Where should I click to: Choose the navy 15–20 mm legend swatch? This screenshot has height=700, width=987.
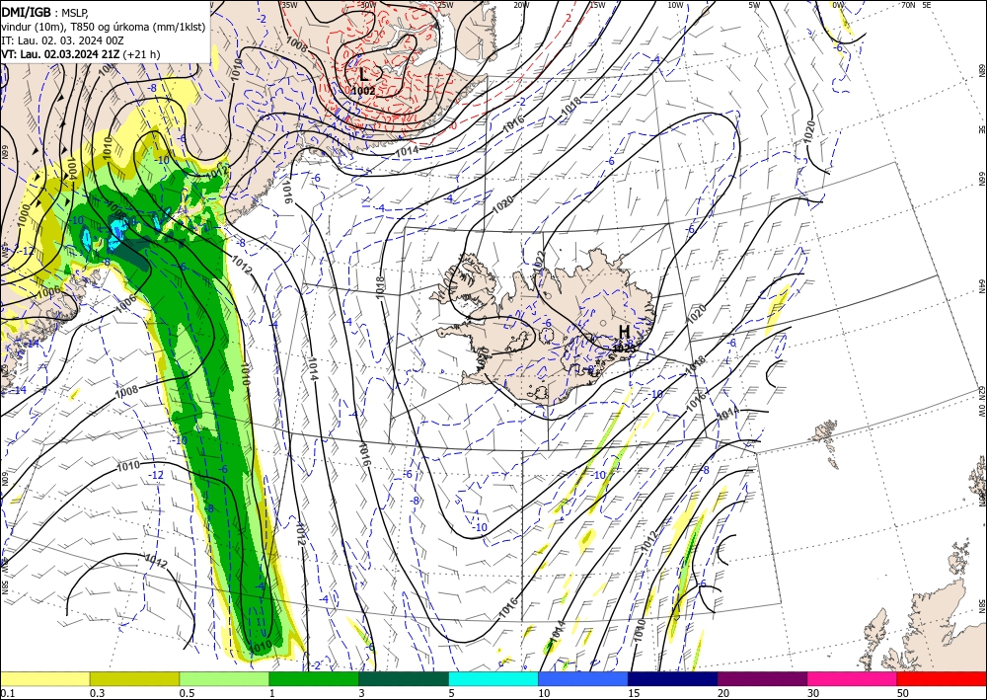673,678
